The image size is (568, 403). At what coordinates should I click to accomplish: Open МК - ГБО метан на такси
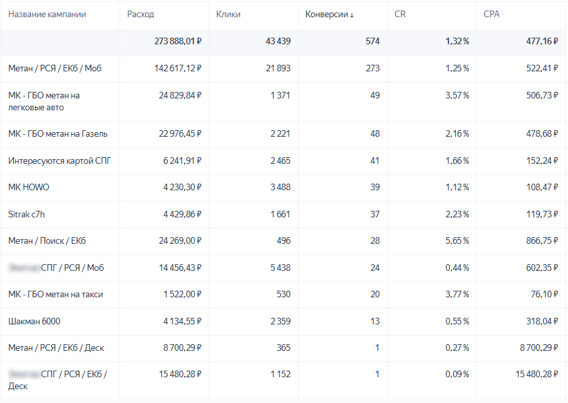coord(55,295)
